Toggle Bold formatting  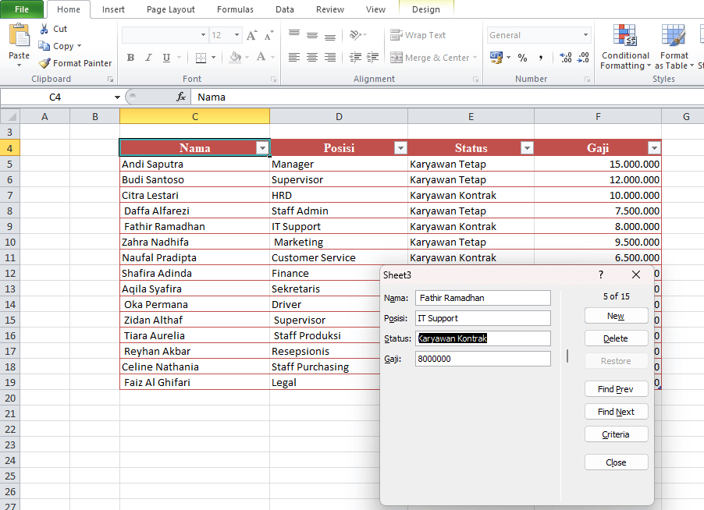130,58
